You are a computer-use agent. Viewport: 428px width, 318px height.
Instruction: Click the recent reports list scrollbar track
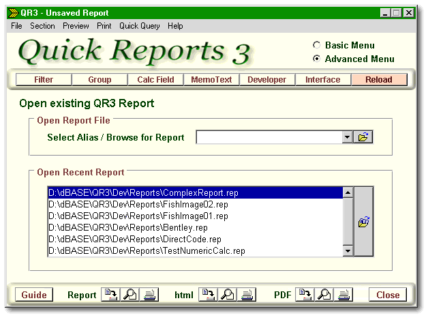tap(348, 222)
